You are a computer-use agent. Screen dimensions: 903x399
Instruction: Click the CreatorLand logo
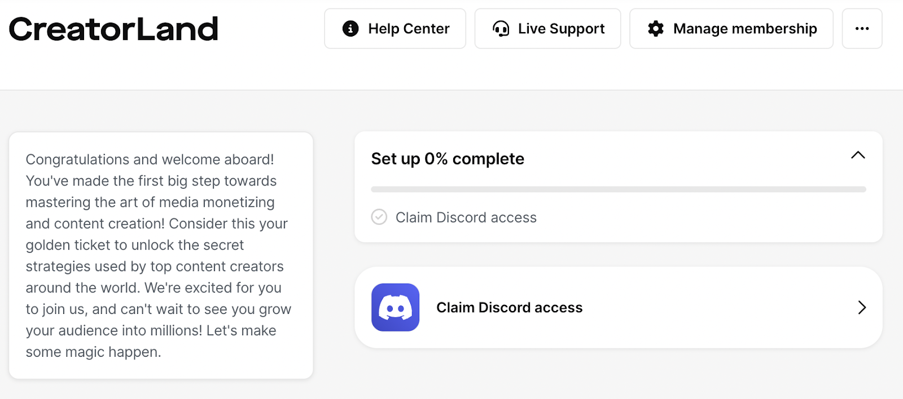click(x=113, y=29)
